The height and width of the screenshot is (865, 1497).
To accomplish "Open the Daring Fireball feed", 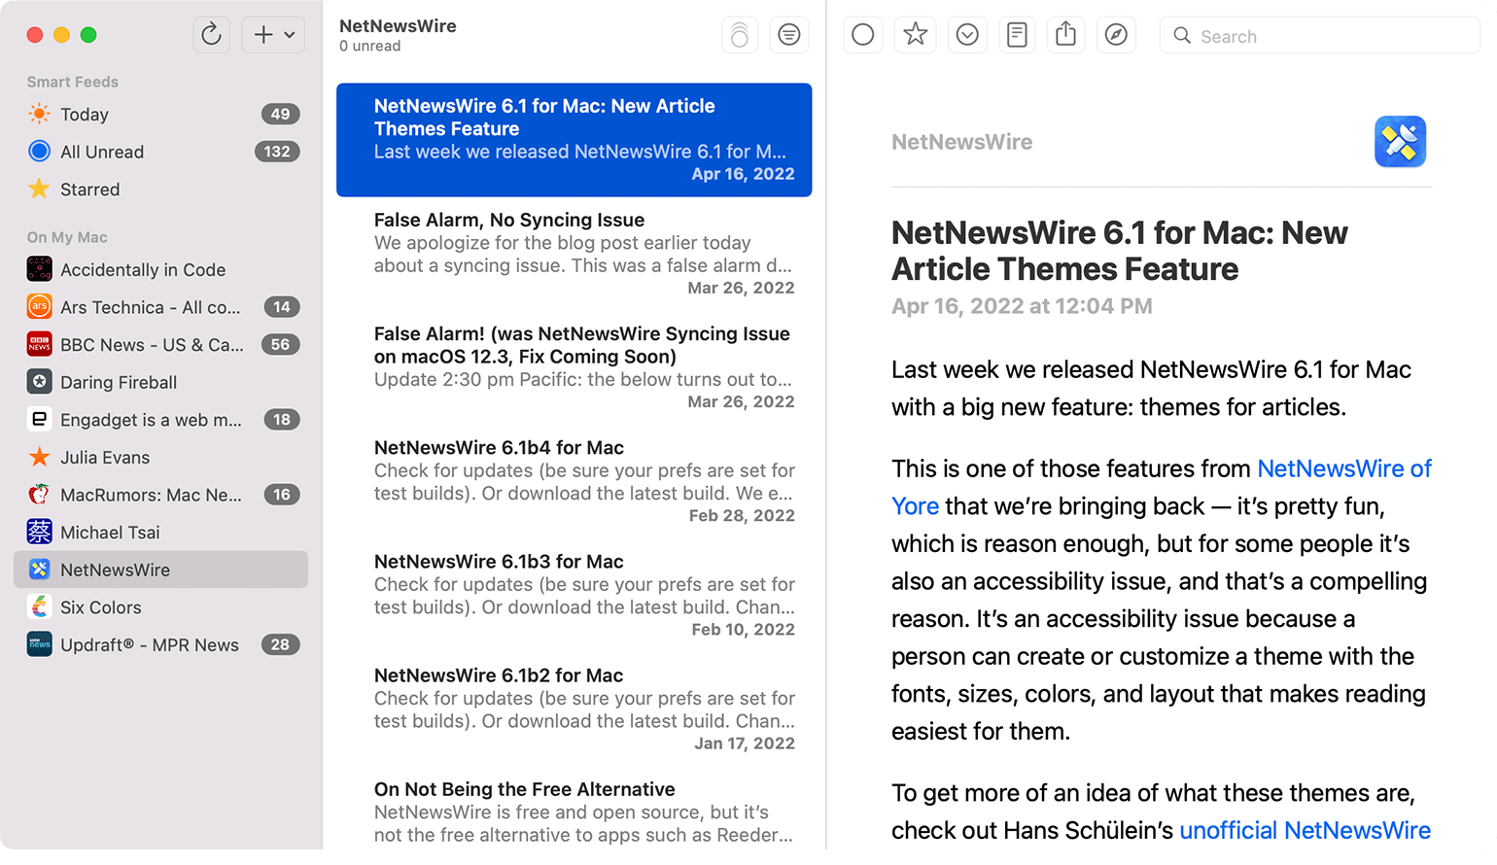I will 160,383.
